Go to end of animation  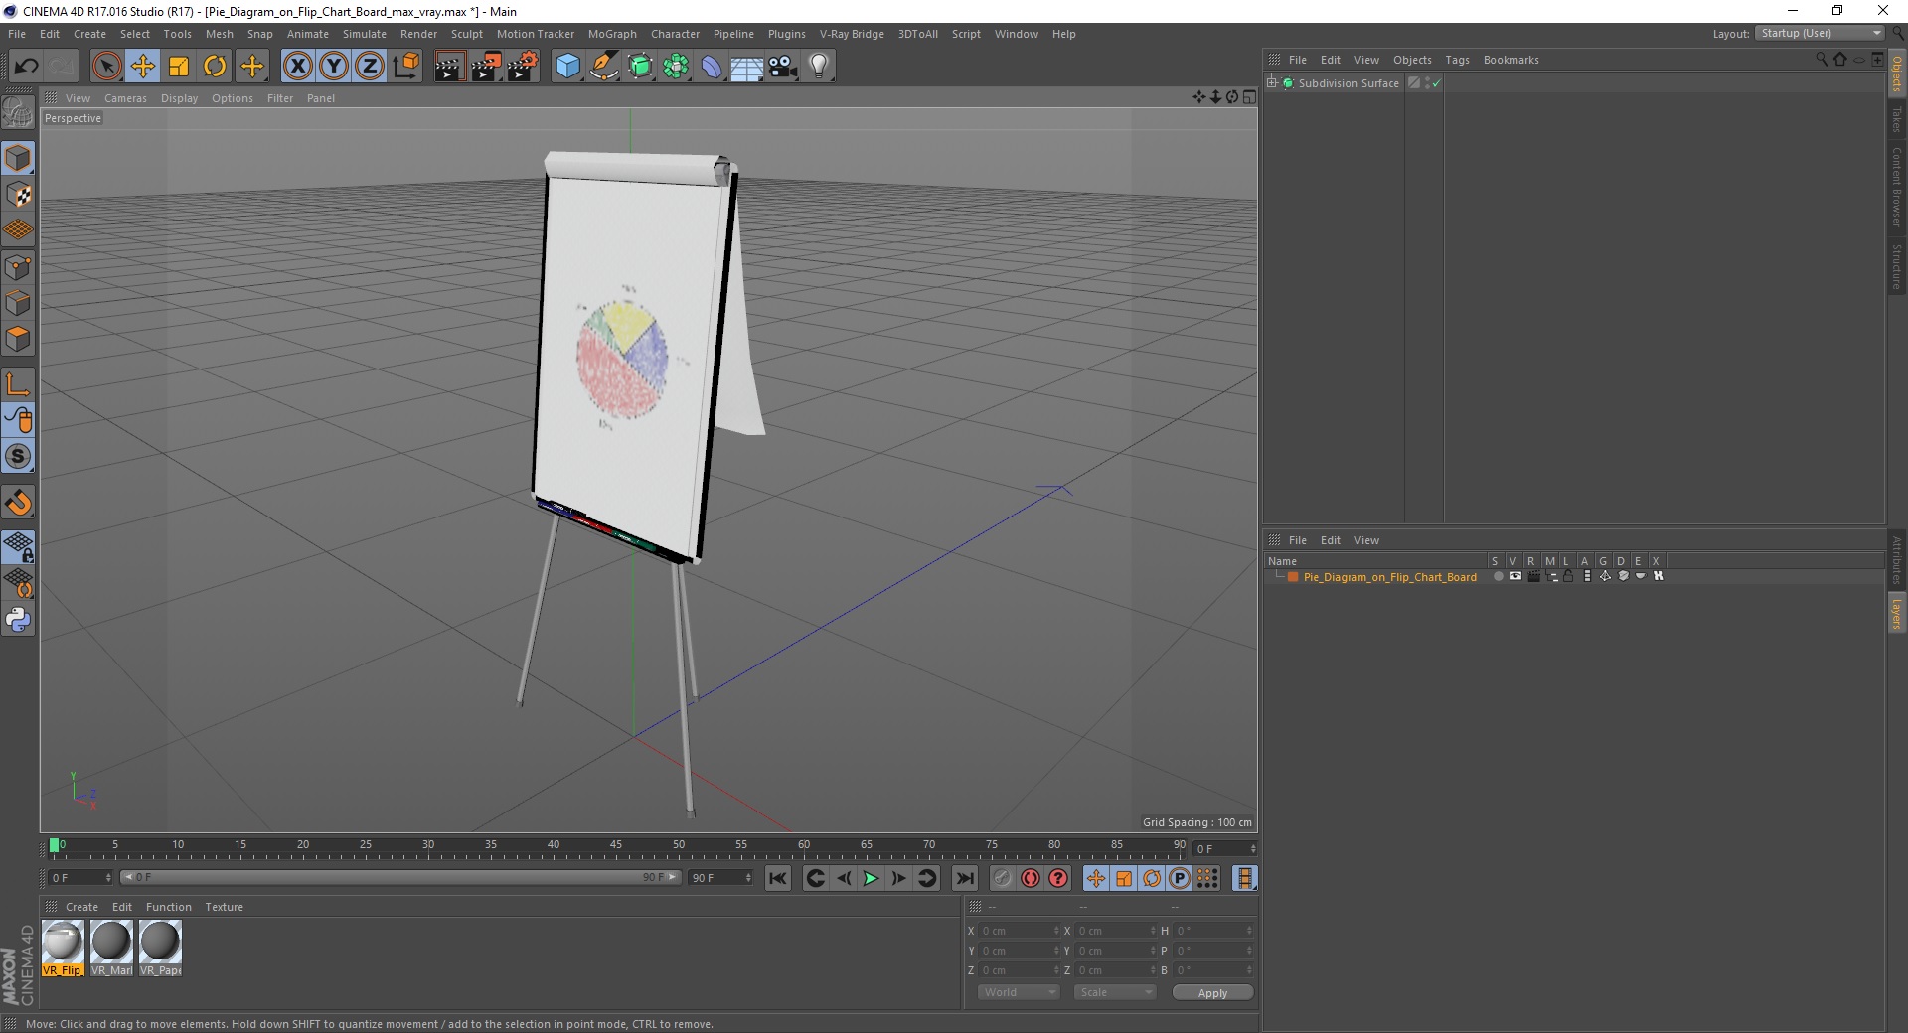pyautogui.click(x=964, y=878)
